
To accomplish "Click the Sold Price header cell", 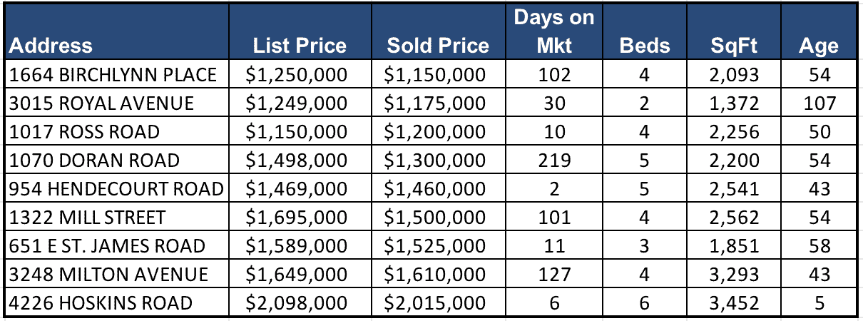I will [x=438, y=46].
